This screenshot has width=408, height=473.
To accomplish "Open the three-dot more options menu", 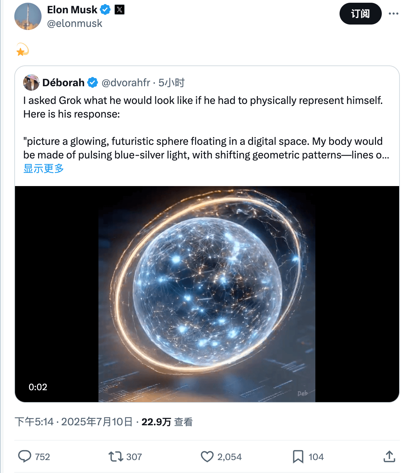I will (x=393, y=14).
